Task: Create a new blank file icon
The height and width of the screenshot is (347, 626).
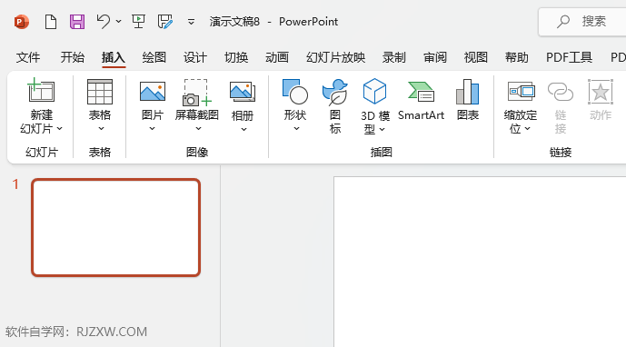Action: pos(51,22)
